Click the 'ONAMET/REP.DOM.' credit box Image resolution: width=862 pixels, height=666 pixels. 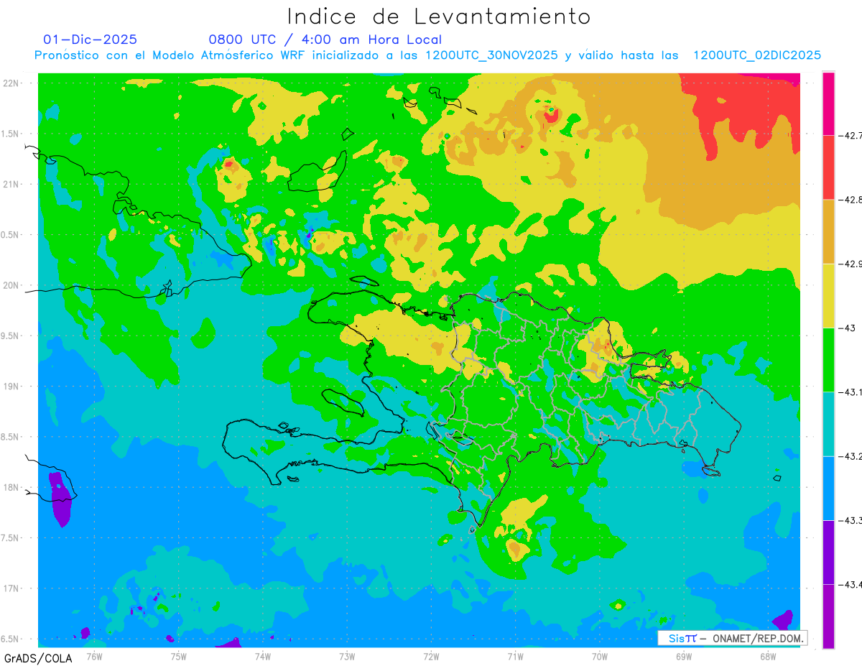click(x=732, y=638)
